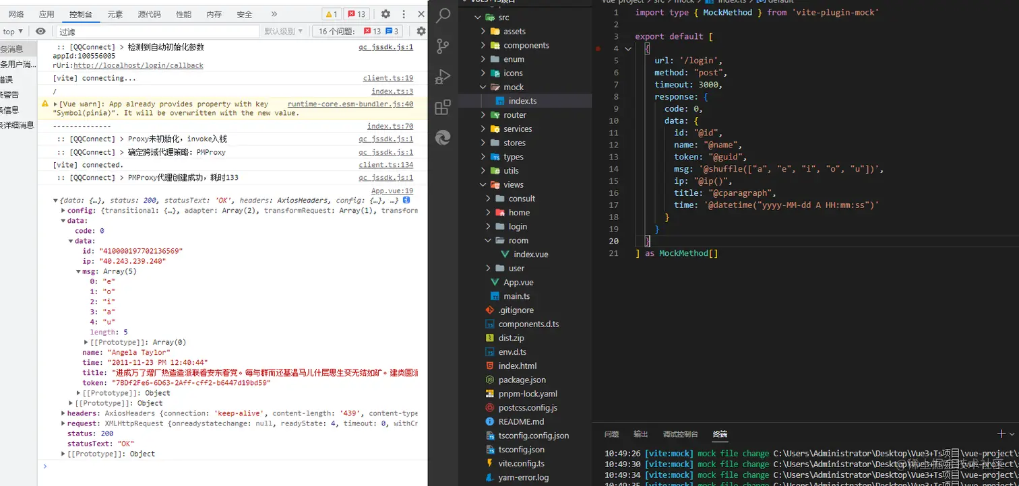
Task: Open the top JavaScript context dropdown
Action: 13,31
